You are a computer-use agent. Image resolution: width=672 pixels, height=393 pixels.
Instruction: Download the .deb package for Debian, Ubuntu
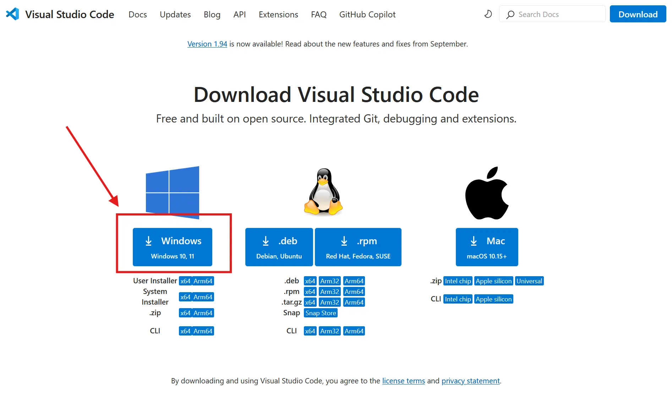click(279, 247)
